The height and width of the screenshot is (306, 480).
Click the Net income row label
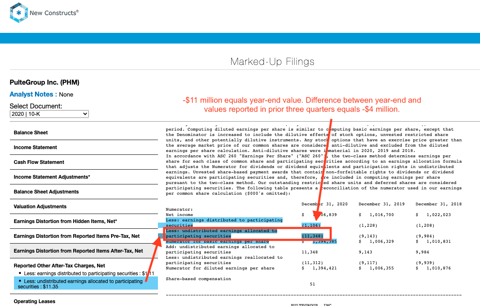pos(179,215)
